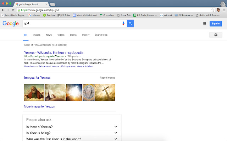
Task: Select the All results tab
Action: [26, 35]
